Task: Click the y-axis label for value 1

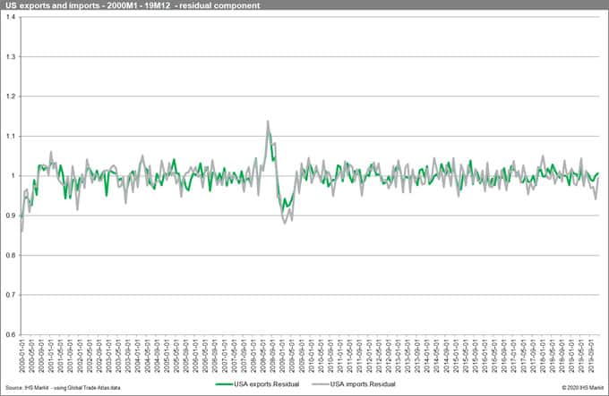Action: [x=13, y=176]
